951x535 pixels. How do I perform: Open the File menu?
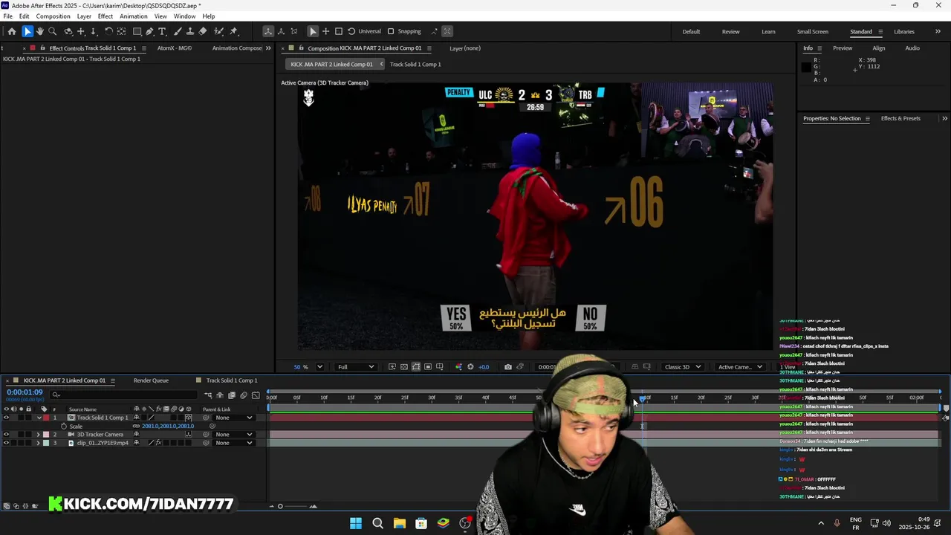click(x=7, y=16)
